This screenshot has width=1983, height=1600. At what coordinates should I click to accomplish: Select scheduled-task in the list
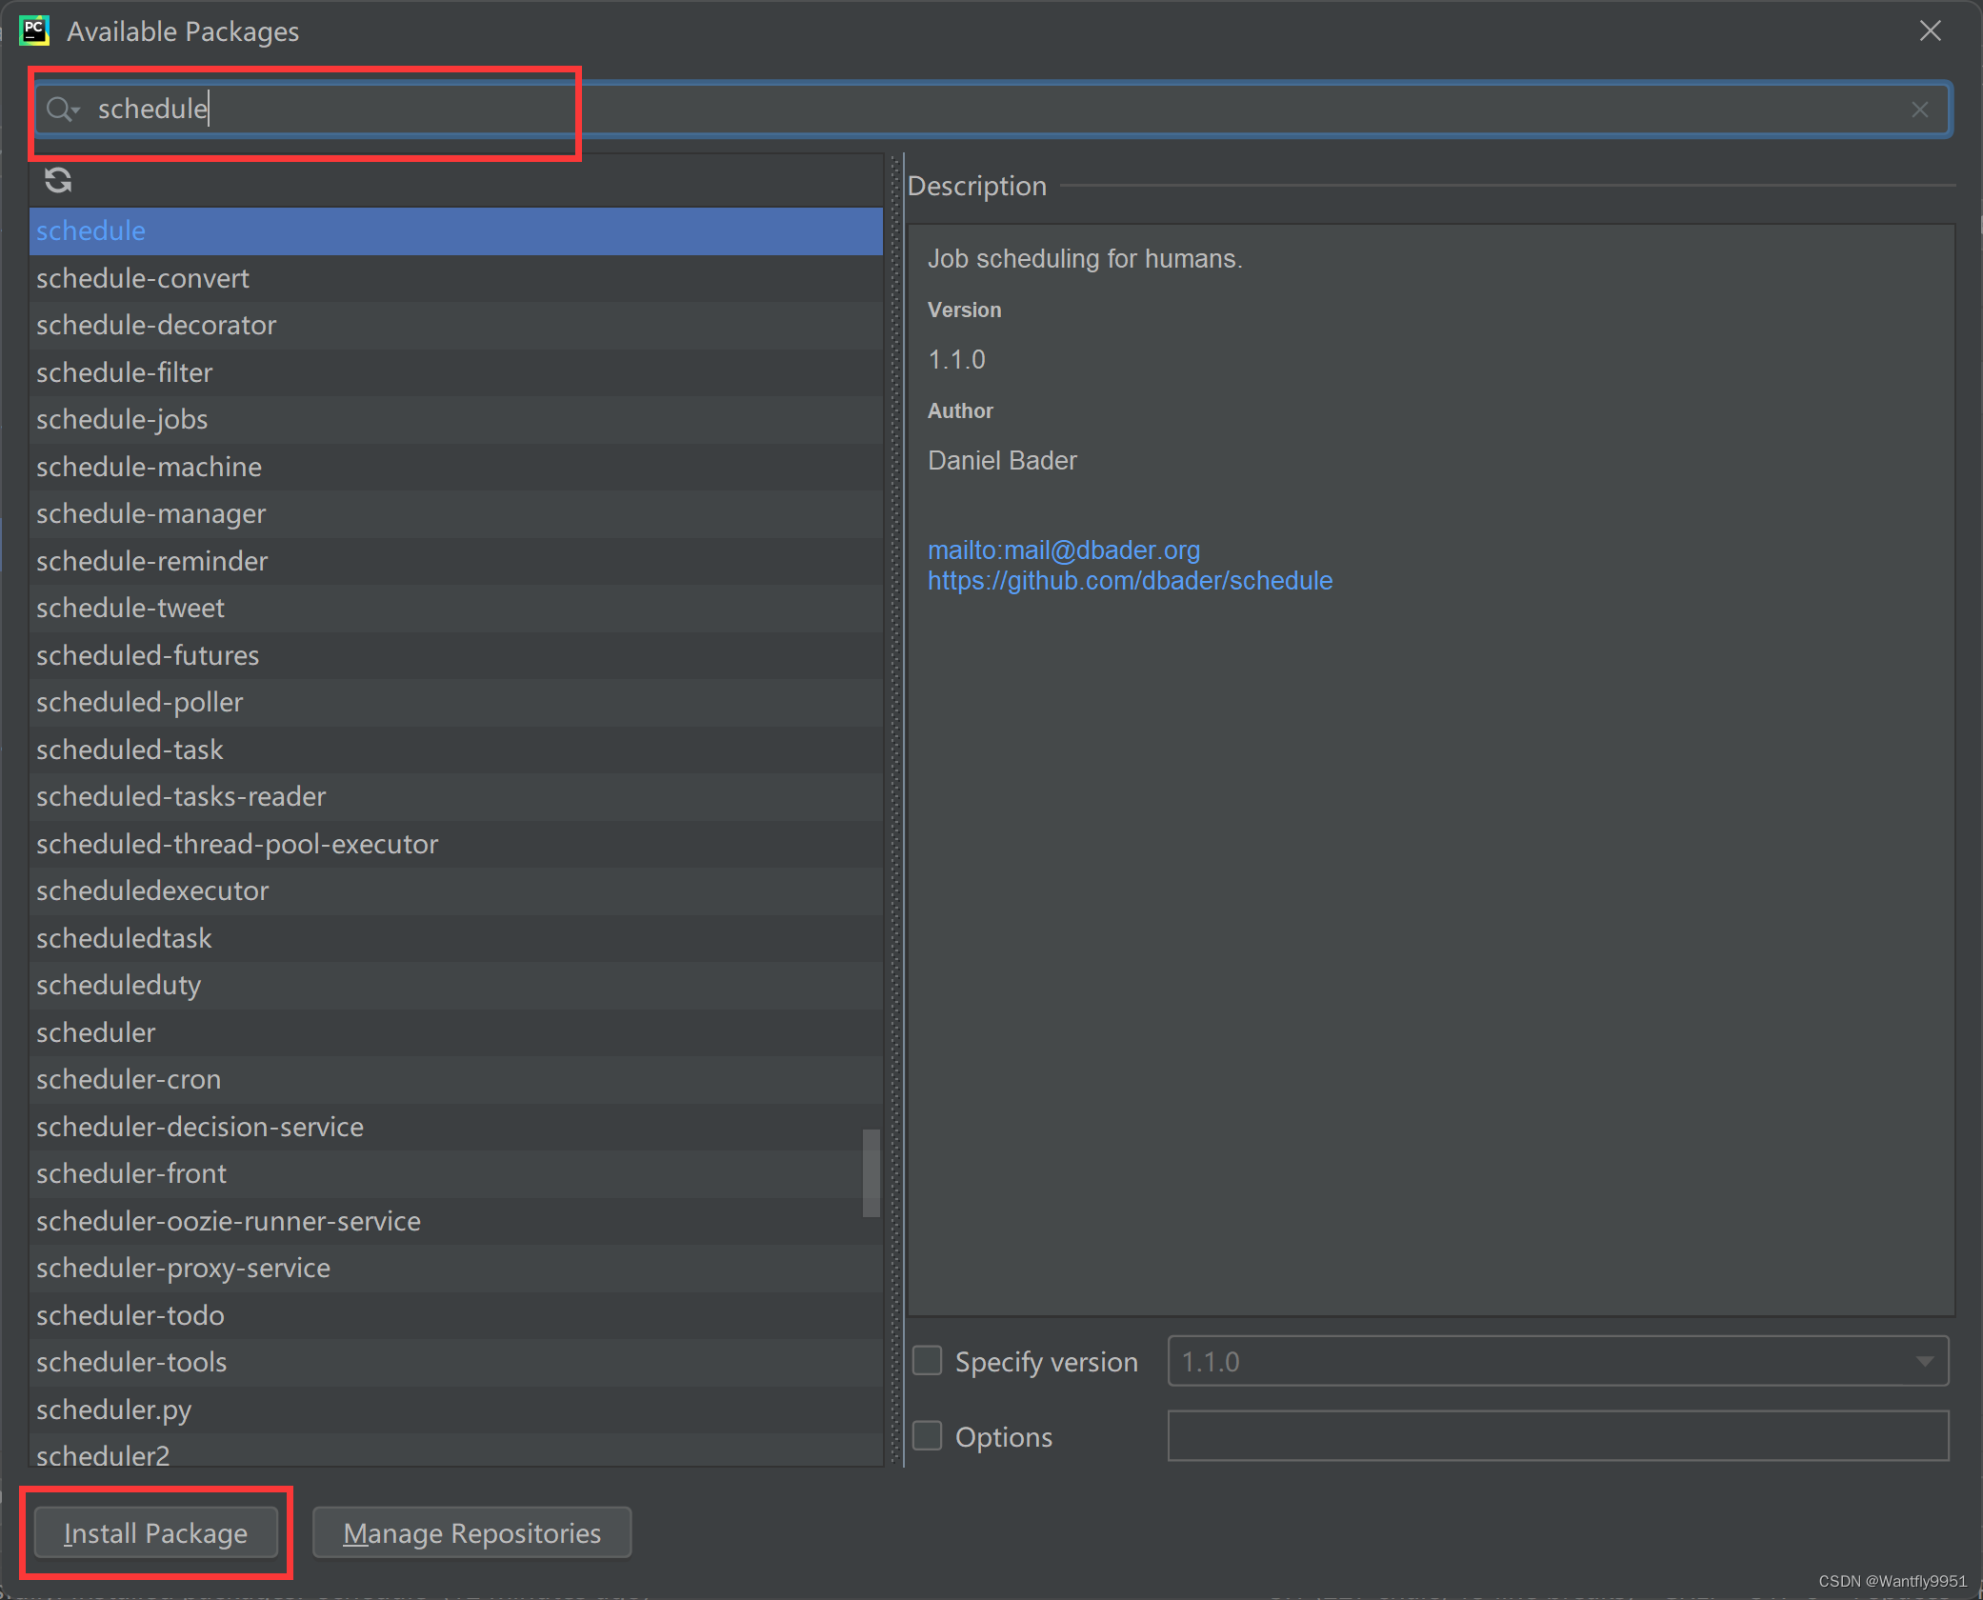[456, 750]
